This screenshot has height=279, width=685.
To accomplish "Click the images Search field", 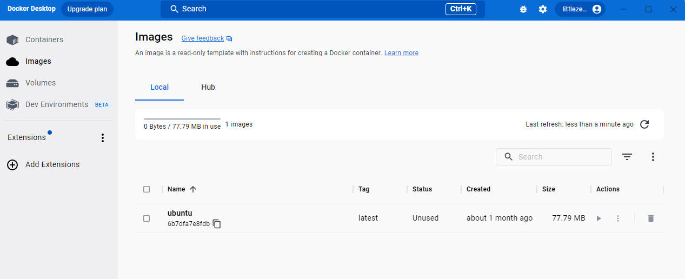I will coord(554,157).
